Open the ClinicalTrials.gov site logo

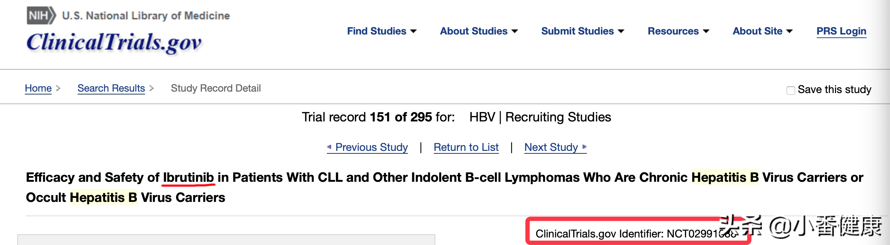(114, 42)
